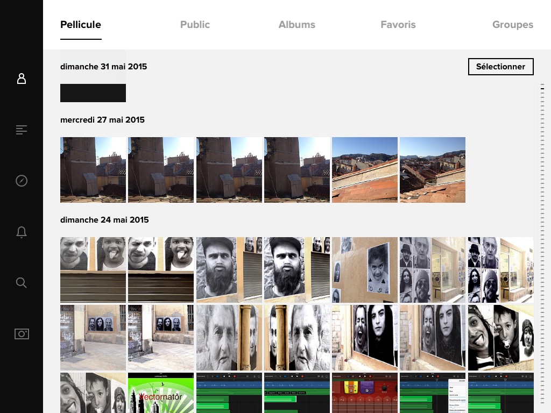This screenshot has height=413, width=551.
Task: Open first bearded man poster photo
Action: (x=229, y=270)
